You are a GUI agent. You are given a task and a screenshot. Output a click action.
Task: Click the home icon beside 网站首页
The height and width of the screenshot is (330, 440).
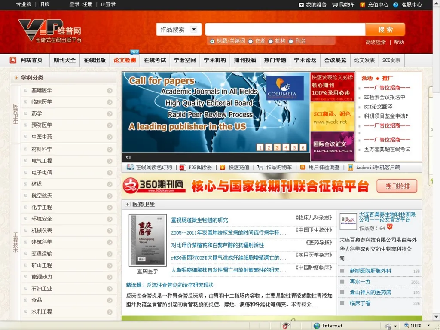pyautogui.click(x=13, y=60)
